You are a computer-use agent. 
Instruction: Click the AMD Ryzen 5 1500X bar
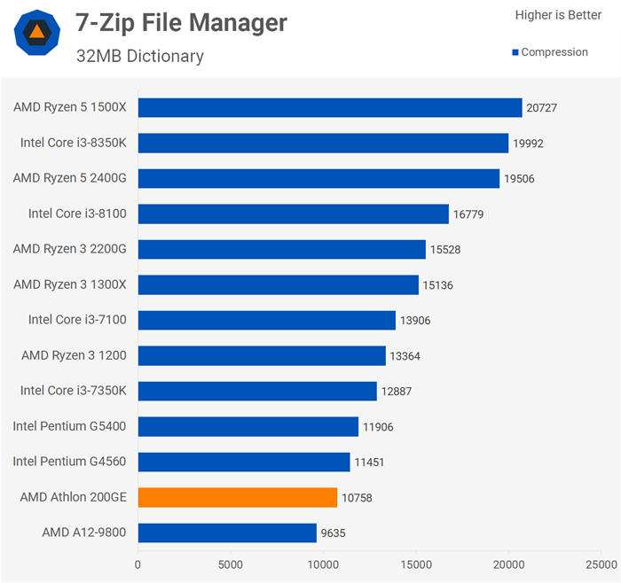(x=330, y=107)
